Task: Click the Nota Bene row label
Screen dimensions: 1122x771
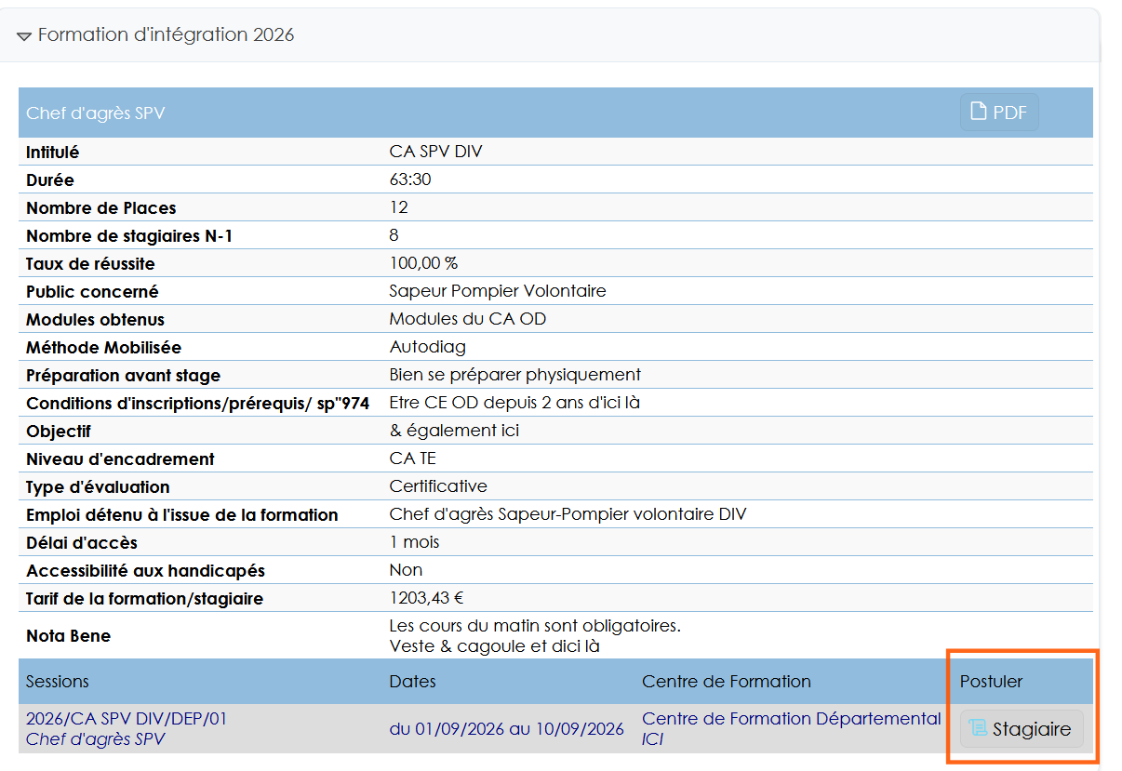Action: point(68,636)
